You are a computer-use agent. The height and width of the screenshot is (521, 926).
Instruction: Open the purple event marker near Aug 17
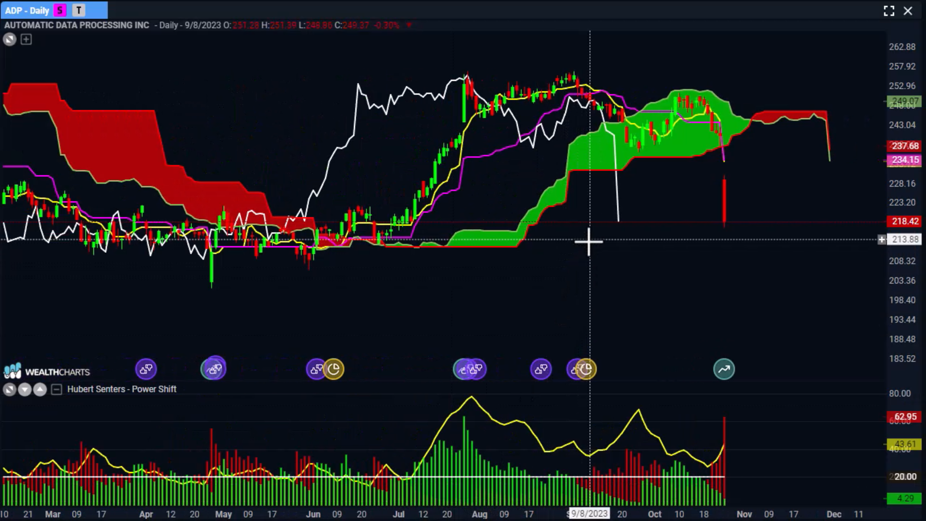(x=541, y=370)
